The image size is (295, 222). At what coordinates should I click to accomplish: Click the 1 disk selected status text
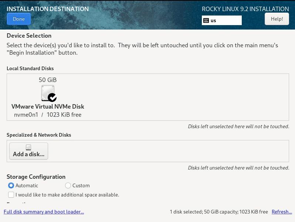pyautogui.click(x=219, y=212)
